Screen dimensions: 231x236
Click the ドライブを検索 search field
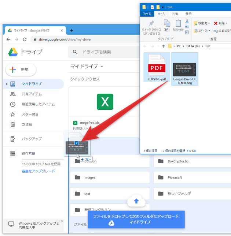click(x=104, y=52)
